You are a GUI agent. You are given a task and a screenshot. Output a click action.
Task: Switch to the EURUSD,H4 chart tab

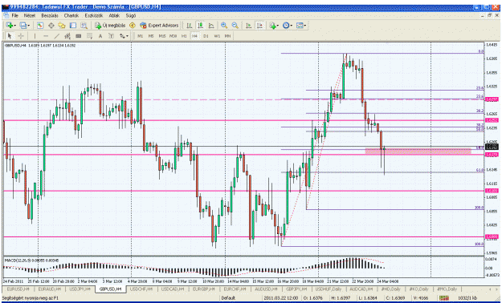point(18,289)
